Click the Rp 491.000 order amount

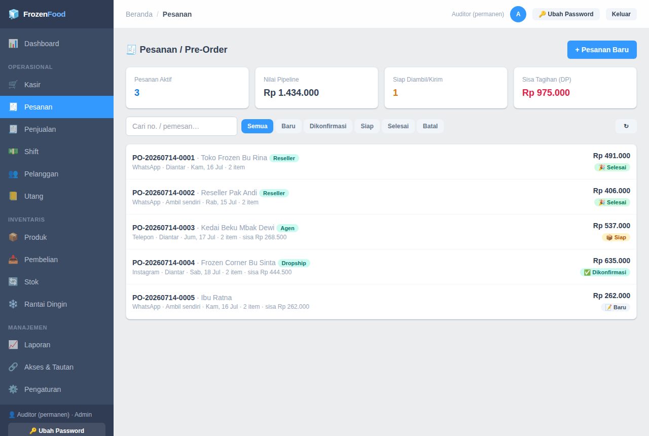click(611, 156)
